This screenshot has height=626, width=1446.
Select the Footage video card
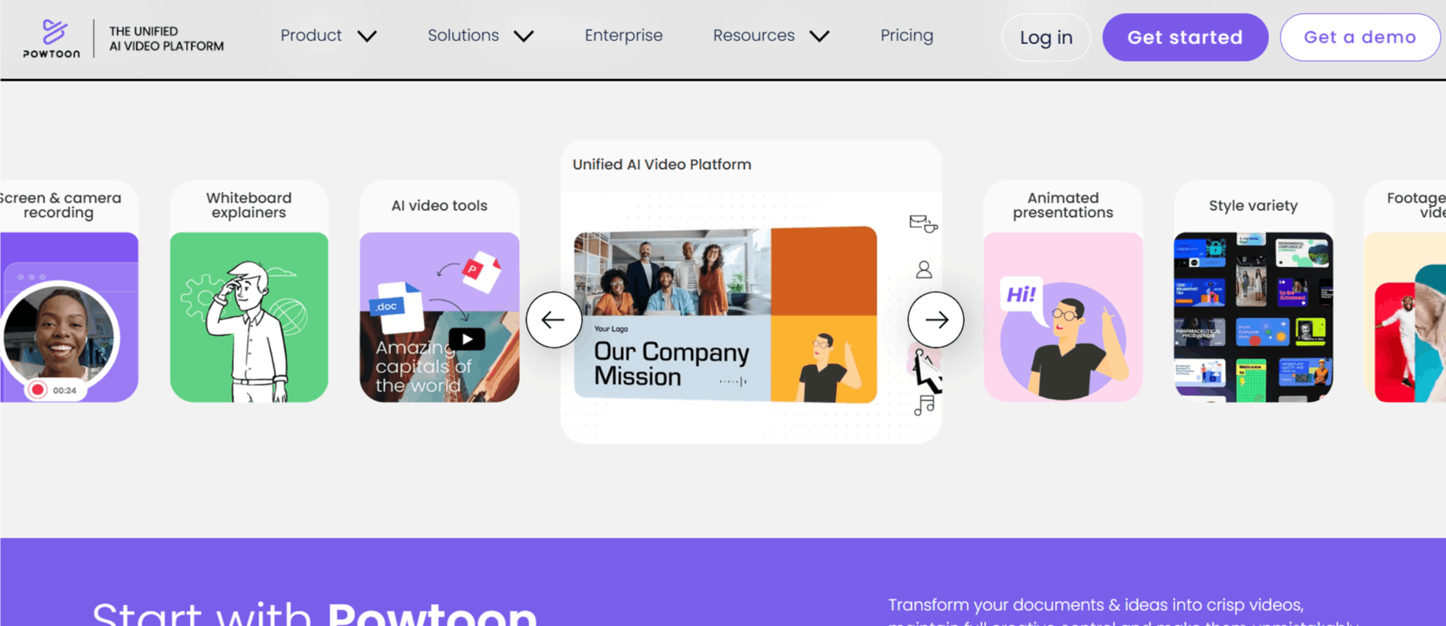pos(1406,292)
